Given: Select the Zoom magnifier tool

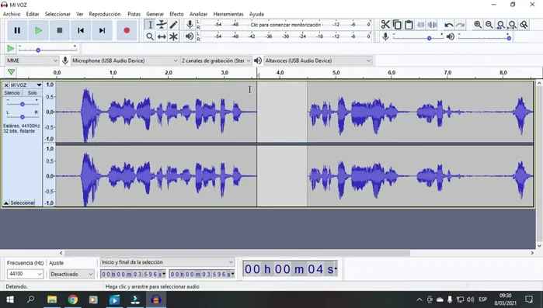Looking at the screenshot, I should click(150, 36).
